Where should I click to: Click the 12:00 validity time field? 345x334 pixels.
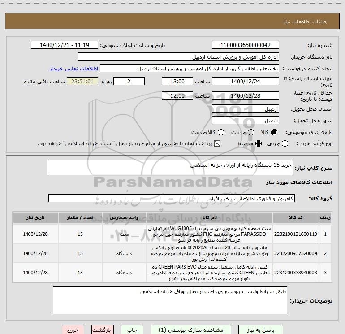tap(177, 95)
